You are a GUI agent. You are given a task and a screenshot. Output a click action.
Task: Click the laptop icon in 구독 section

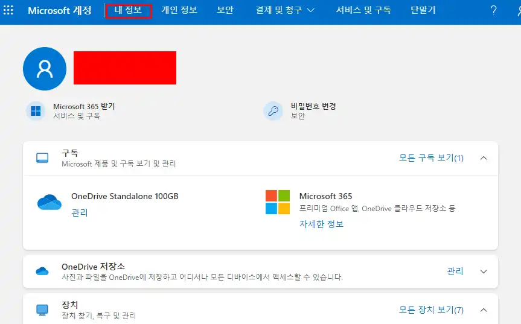coord(42,158)
